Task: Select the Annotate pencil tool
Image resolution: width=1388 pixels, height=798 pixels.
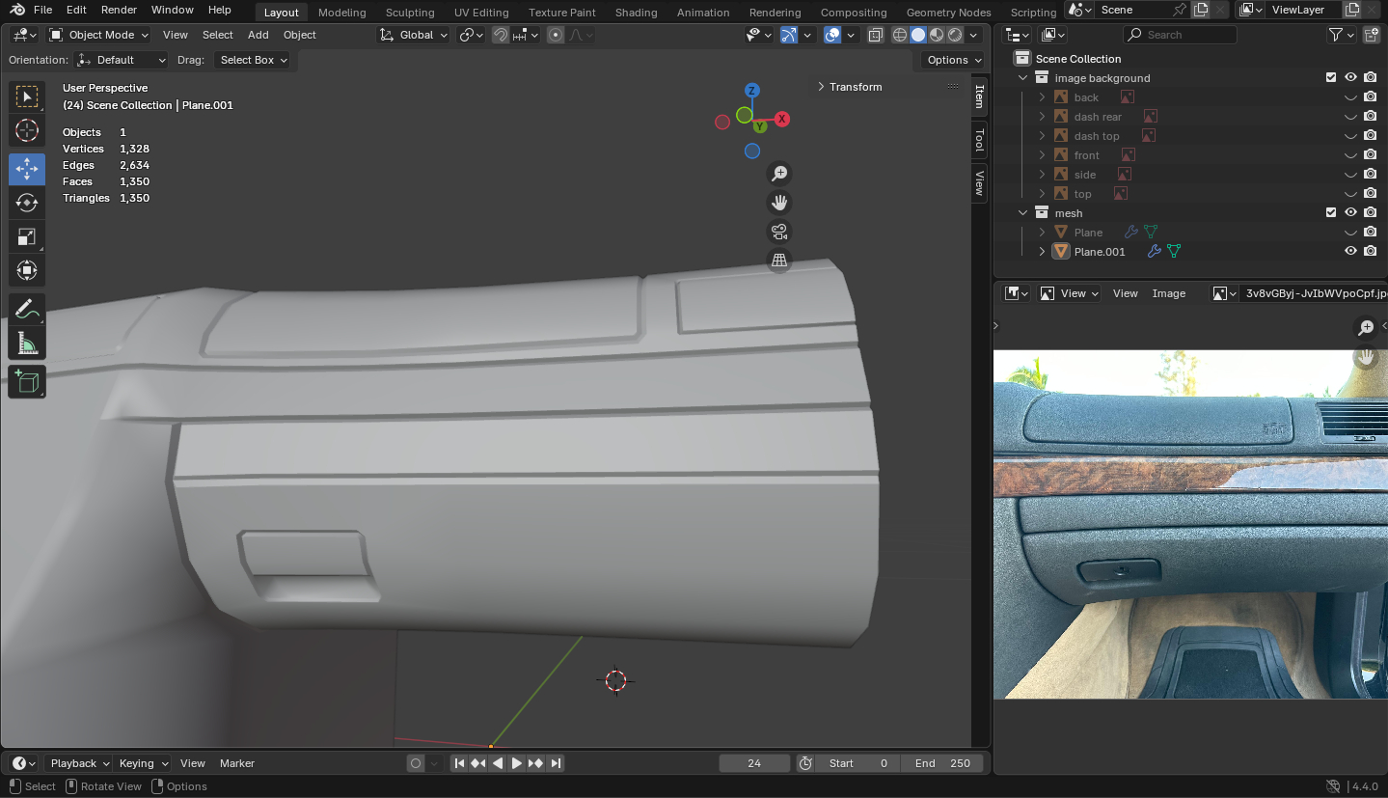Action: (27, 309)
